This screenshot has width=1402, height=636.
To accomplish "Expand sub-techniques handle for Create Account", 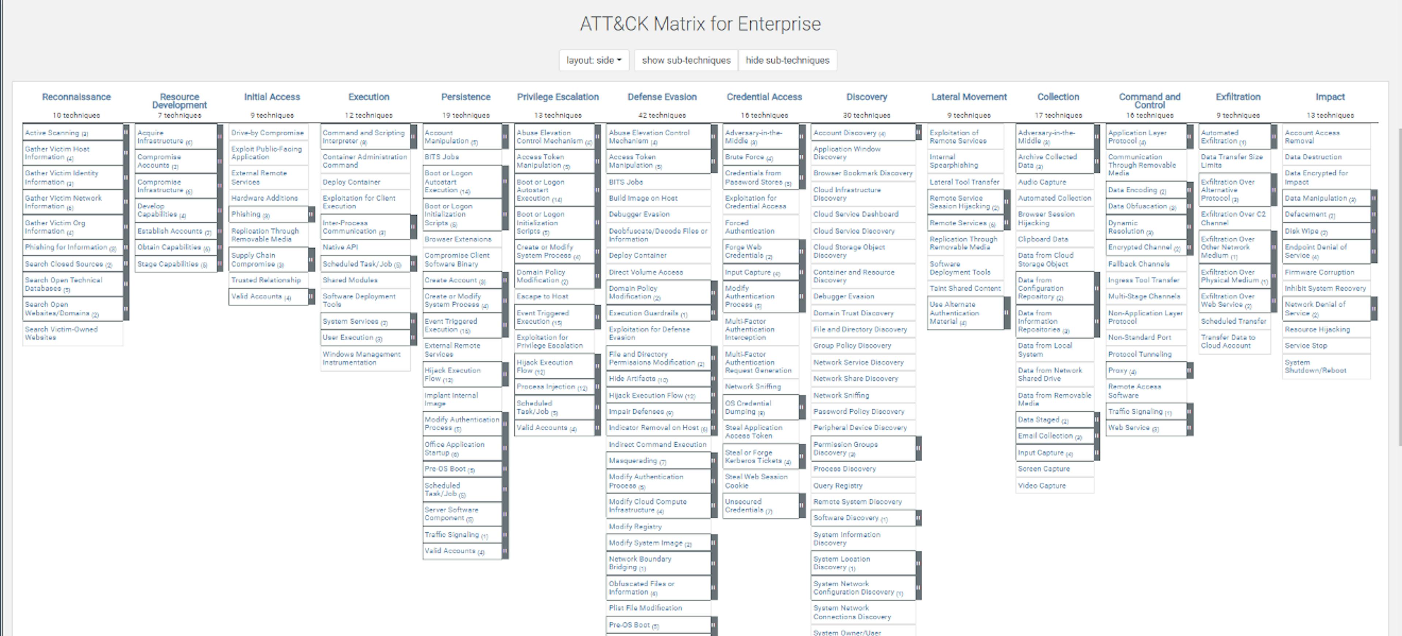I will tap(505, 280).
